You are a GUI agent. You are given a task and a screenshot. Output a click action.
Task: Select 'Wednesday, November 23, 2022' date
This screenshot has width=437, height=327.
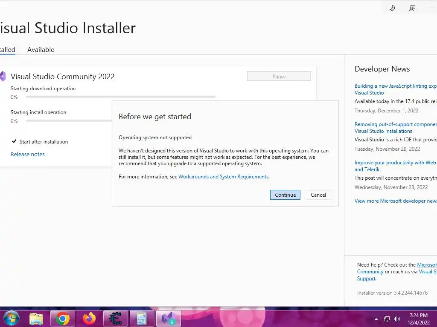pyautogui.click(x=391, y=187)
